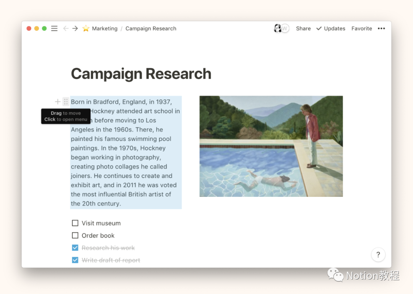Click the plus icon to add block
The width and height of the screenshot is (413, 294).
[x=57, y=102]
